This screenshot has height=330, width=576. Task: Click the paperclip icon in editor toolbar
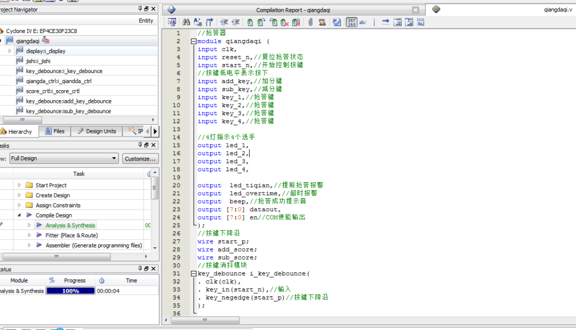pyautogui.click(x=310, y=22)
